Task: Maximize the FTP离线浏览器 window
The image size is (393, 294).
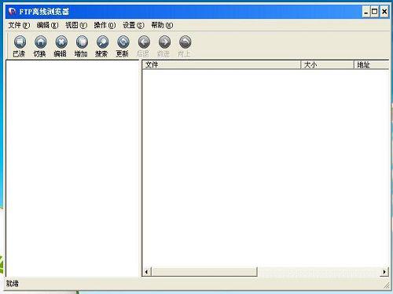Action: coord(375,12)
